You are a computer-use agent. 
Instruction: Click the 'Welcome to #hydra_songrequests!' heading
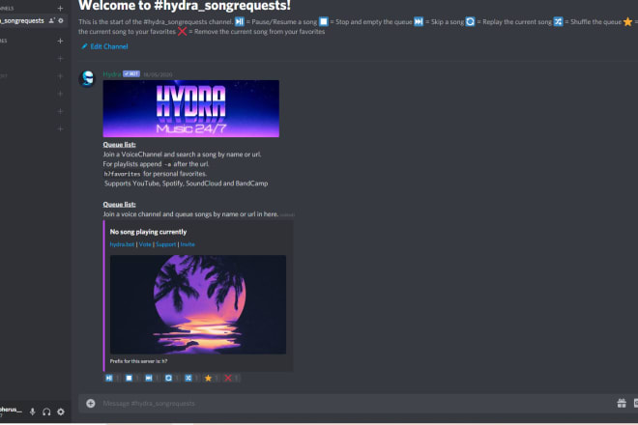[x=185, y=6]
